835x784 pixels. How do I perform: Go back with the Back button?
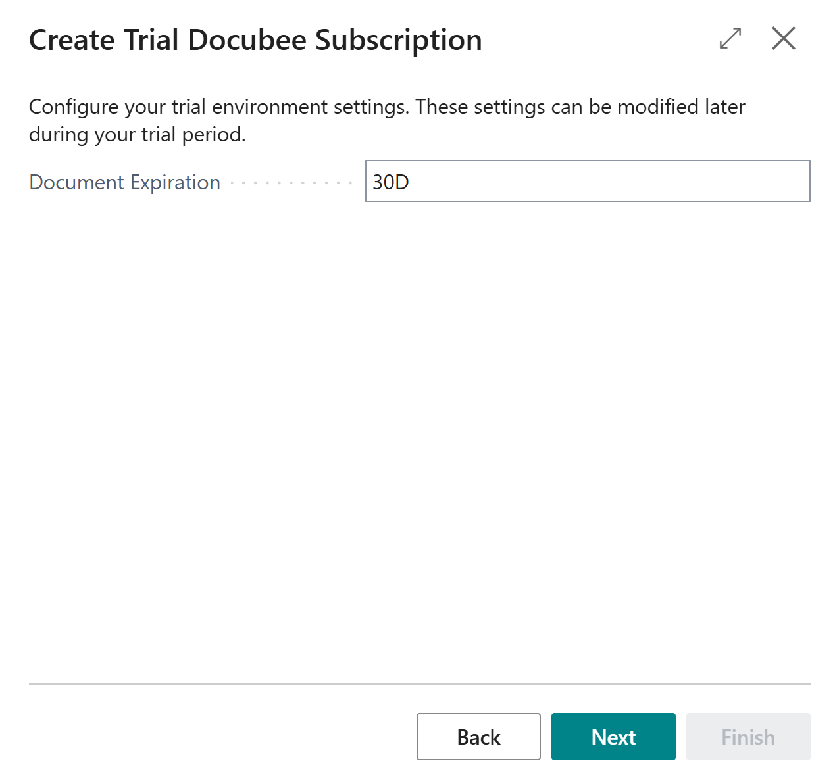[478, 737]
